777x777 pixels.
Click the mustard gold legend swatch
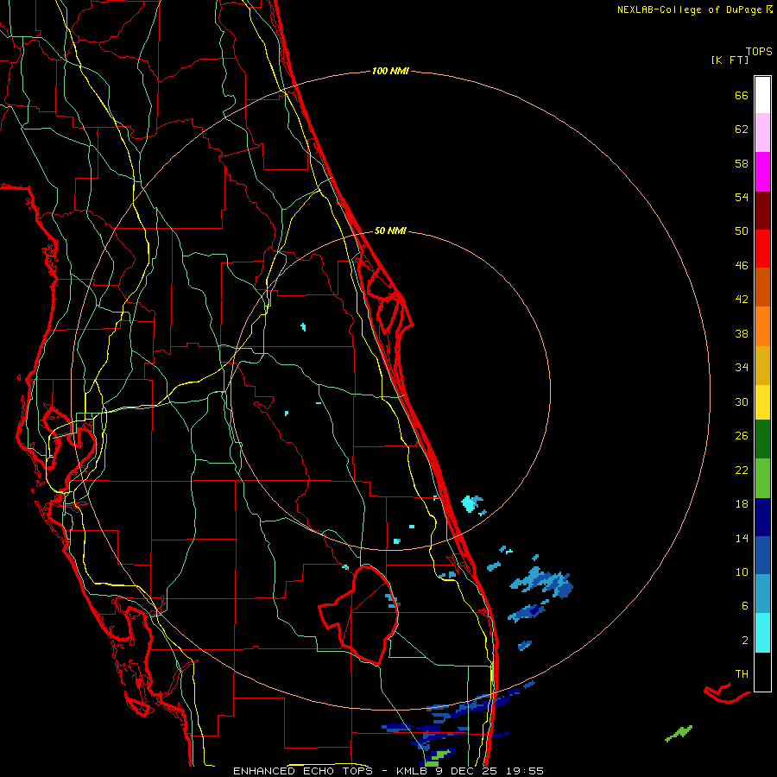coord(762,365)
